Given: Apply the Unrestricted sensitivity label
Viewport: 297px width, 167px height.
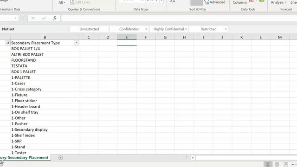Looking at the screenshot, I should pyautogui.click(x=89, y=29).
